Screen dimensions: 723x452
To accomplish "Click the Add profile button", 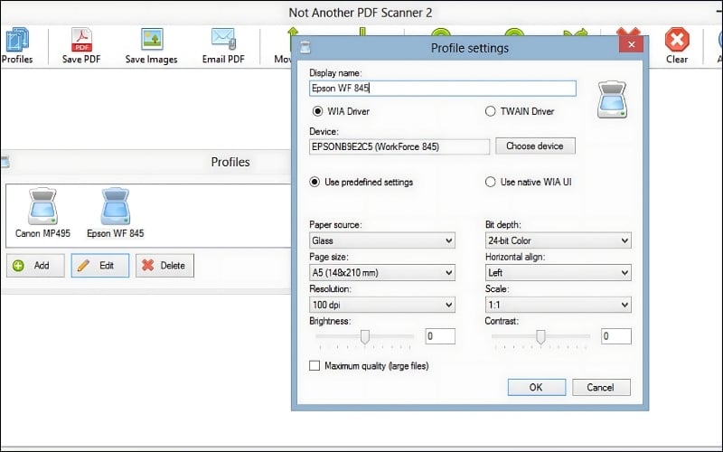I will [x=35, y=266].
